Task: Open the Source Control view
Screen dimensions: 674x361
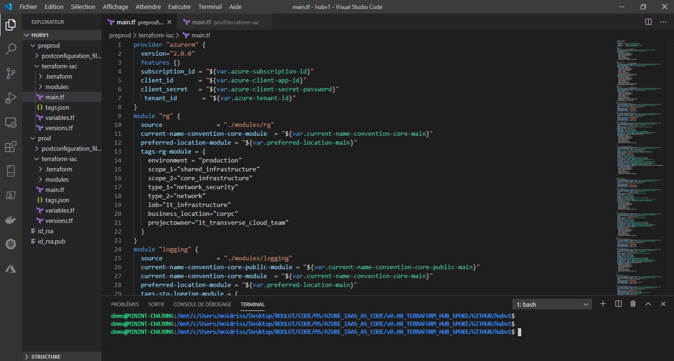Action: [10, 74]
